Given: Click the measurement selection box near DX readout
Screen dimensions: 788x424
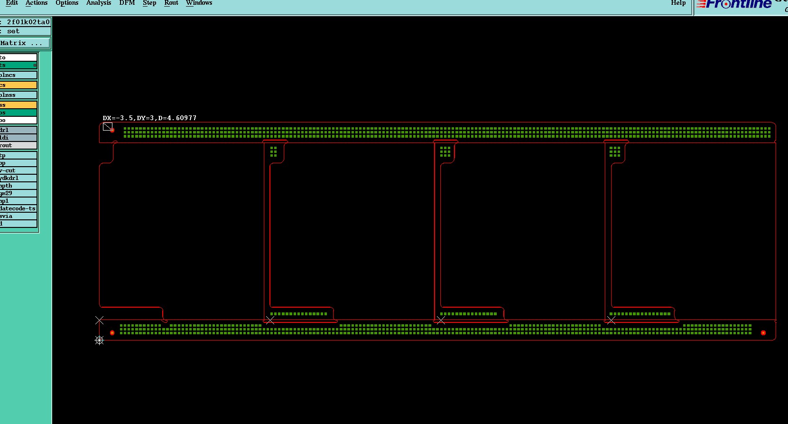Looking at the screenshot, I should (108, 126).
